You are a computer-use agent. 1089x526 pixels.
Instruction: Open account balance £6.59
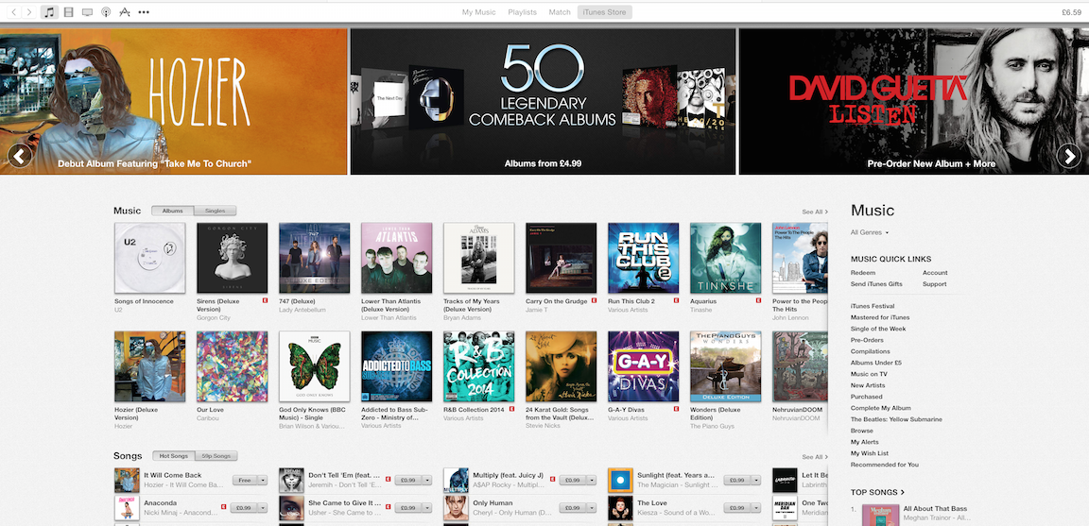click(1072, 11)
